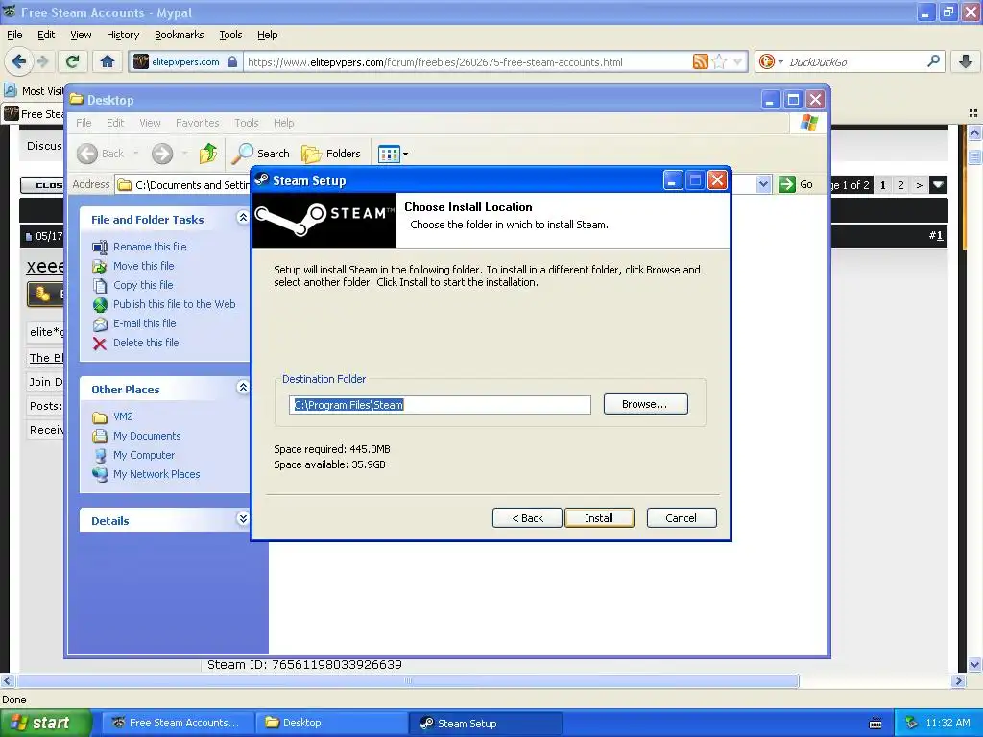Open the browser View menu
This screenshot has height=737, width=983.
coord(81,35)
